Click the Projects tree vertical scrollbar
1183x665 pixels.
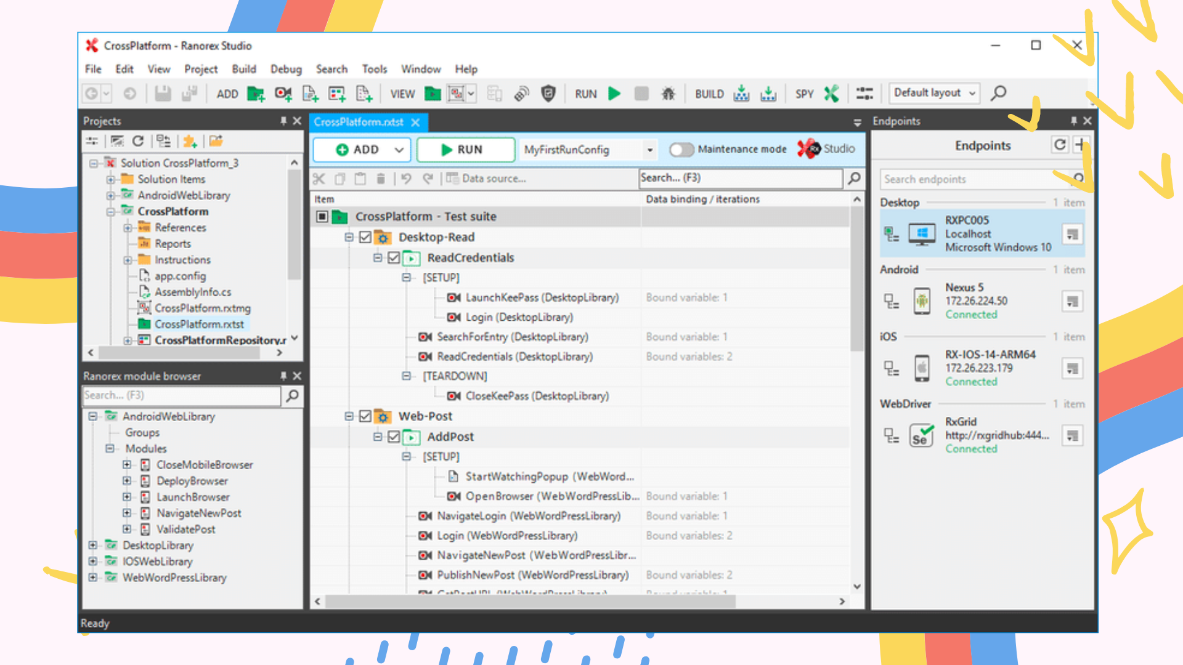pyautogui.click(x=295, y=225)
